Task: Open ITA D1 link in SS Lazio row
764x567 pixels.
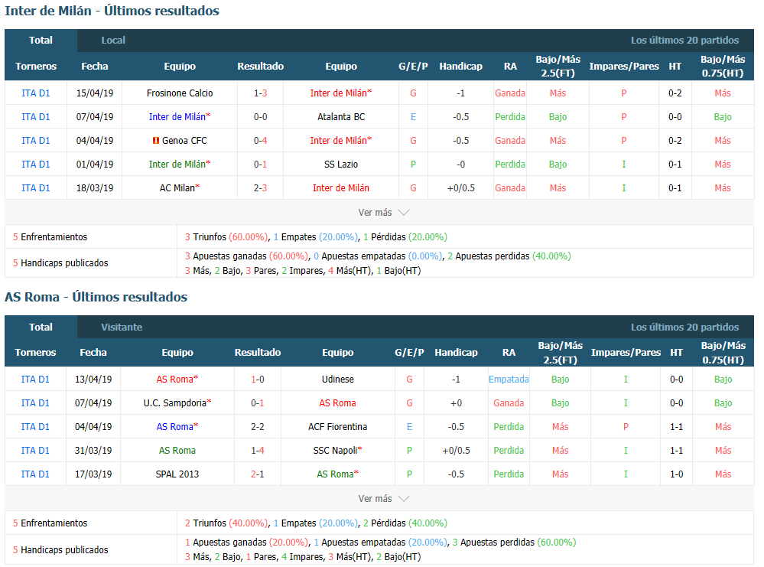Action: coord(36,165)
